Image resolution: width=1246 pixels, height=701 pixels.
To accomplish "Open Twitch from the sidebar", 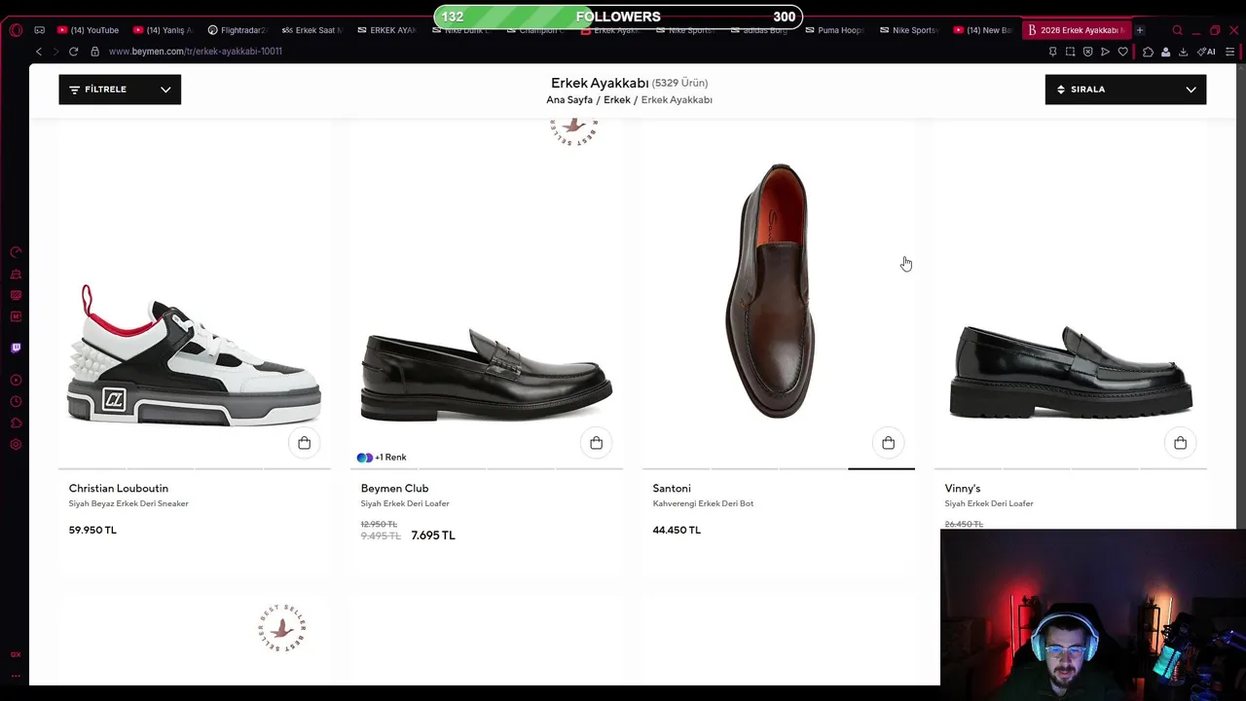I will (x=16, y=348).
